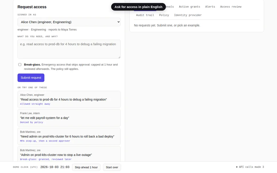Click the 'Request access' heading
Viewport: 277px width, 173px height.
pos(32,7)
